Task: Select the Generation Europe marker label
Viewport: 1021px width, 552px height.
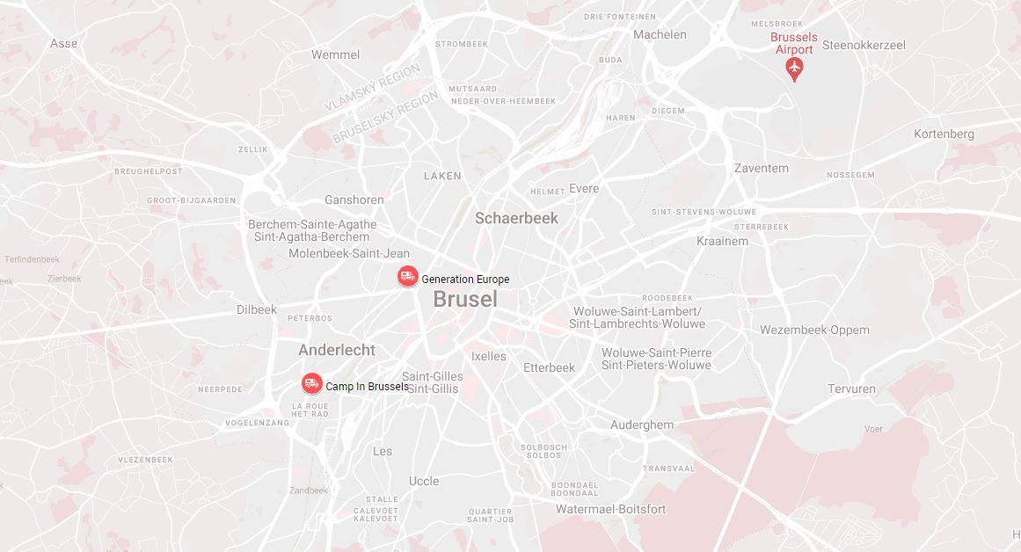Action: (x=465, y=280)
